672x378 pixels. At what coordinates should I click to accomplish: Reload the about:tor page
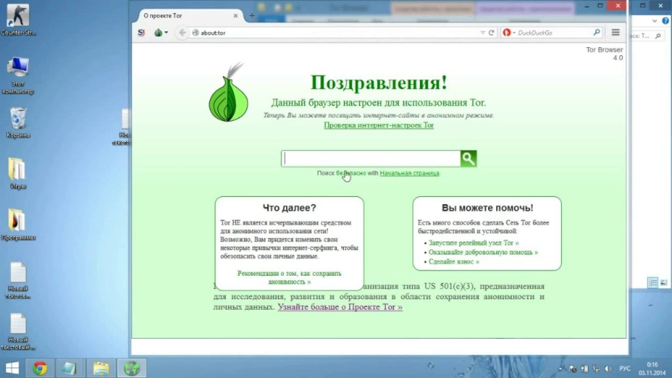[491, 33]
